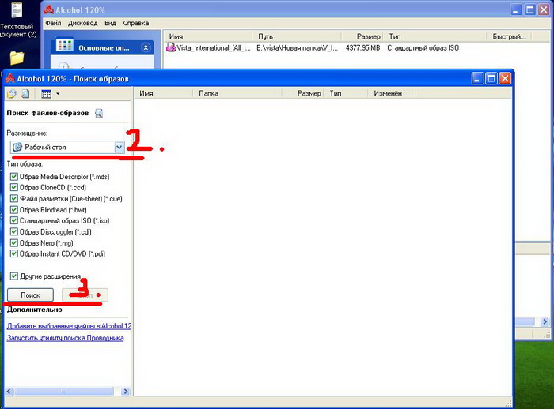Click the disabled button beside Поиск
Image resolution: width=554 pixels, height=409 pixels.
pyautogui.click(x=85, y=295)
